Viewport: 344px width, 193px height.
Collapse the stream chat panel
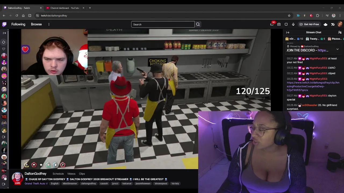click(288, 32)
